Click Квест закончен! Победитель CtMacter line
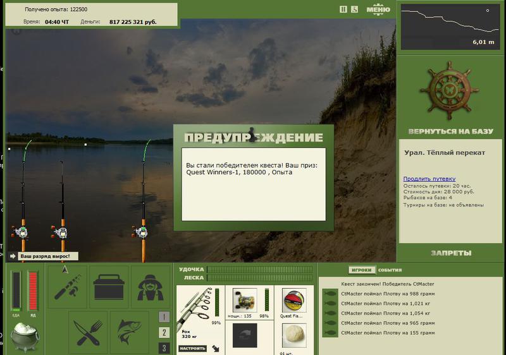This screenshot has height=355, width=506. coord(387,284)
